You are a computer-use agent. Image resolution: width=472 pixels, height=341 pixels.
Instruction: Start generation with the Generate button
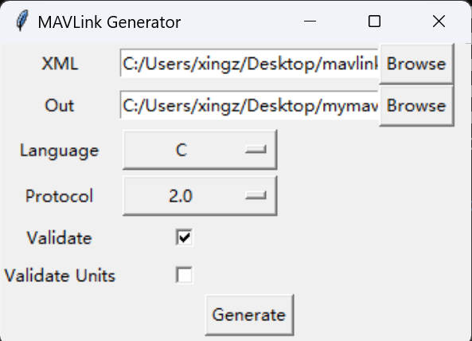coord(249,315)
